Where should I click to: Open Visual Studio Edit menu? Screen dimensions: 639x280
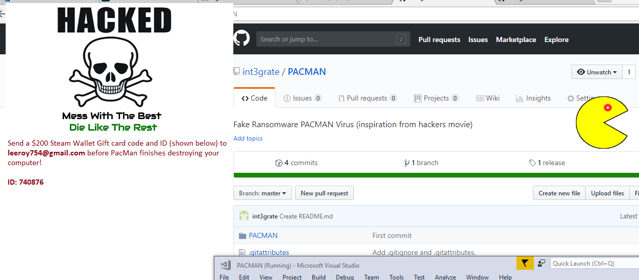pos(244,277)
